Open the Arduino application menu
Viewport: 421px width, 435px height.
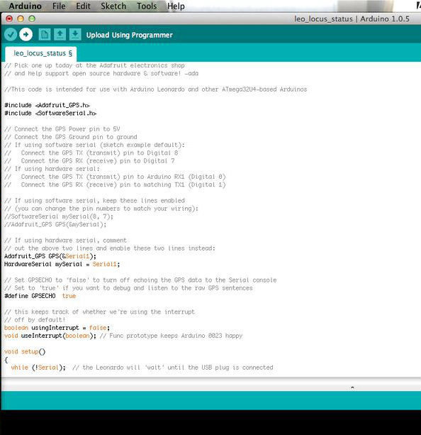coord(26,6)
